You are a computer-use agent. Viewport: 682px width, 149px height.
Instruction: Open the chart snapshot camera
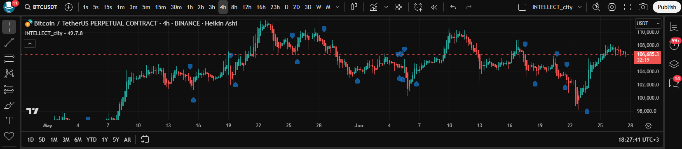click(643, 7)
